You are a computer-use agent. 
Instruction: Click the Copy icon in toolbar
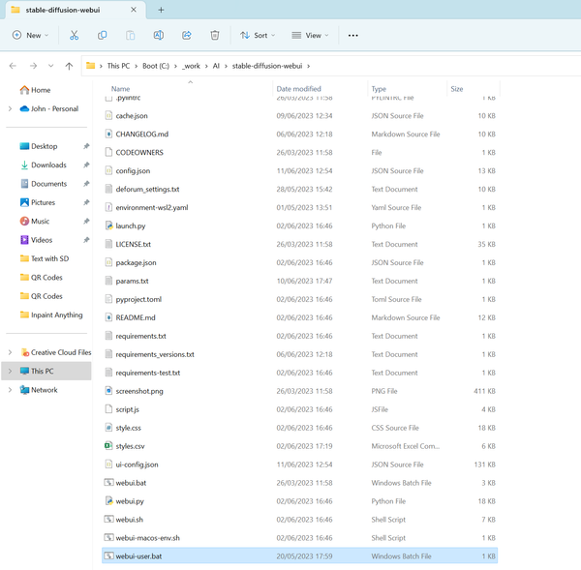coord(102,35)
